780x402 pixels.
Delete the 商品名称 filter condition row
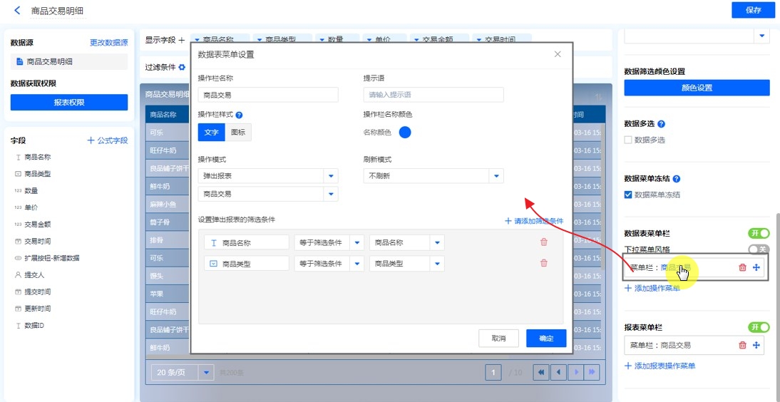[544, 242]
